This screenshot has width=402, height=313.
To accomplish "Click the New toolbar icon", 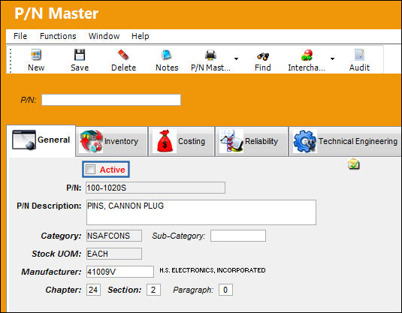I will [x=36, y=55].
